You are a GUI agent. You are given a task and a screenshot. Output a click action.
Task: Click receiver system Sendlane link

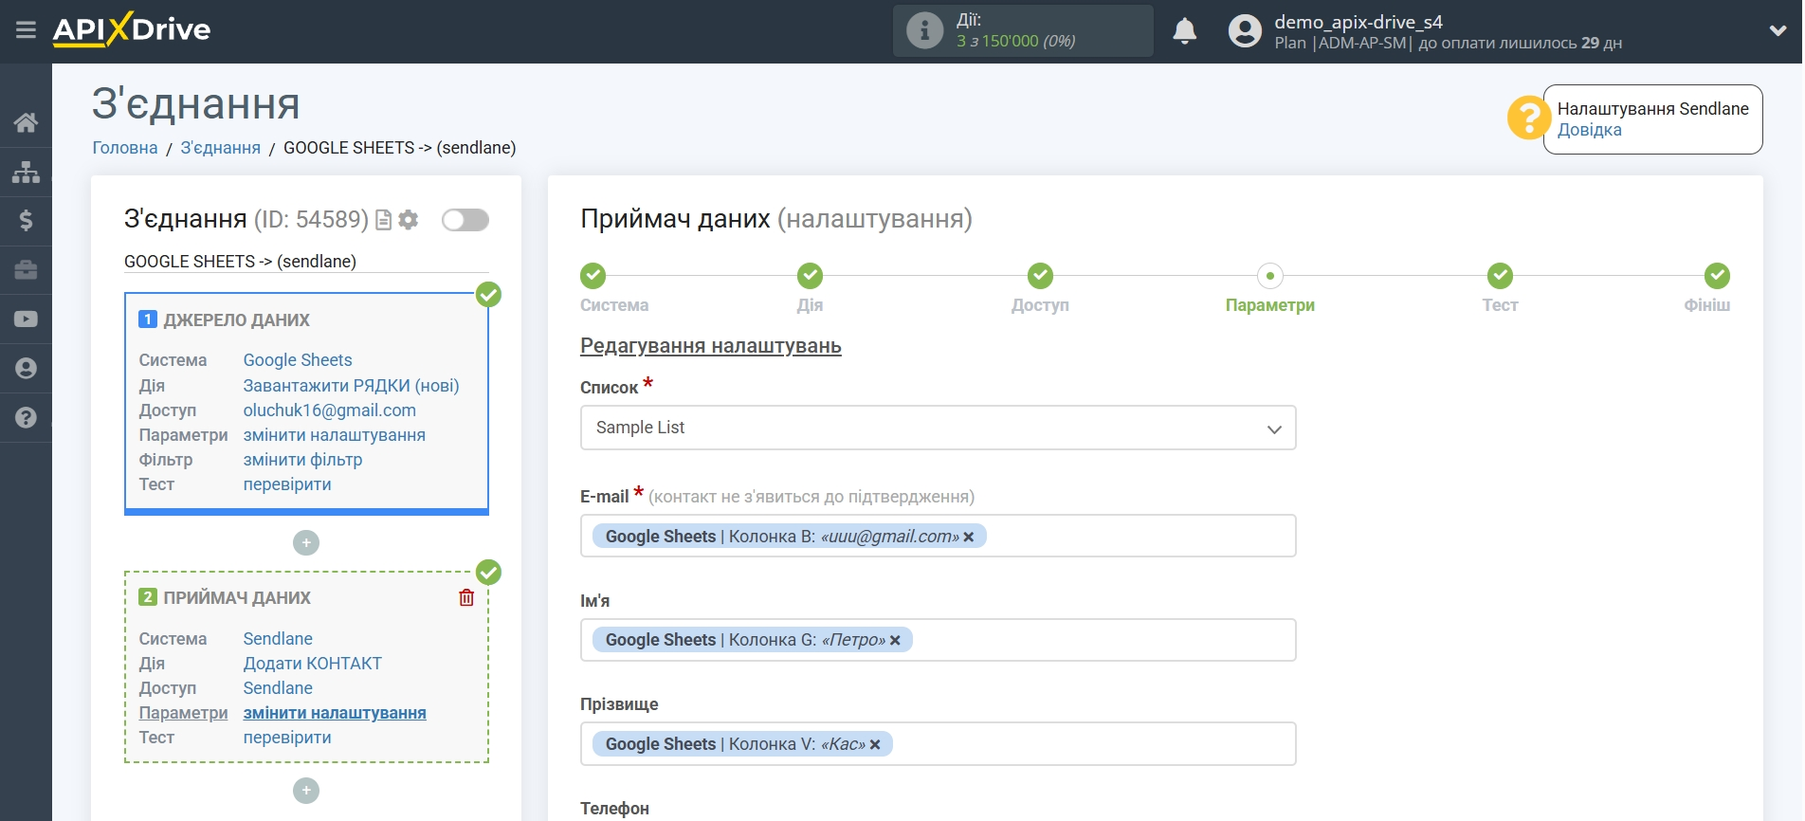278,639
